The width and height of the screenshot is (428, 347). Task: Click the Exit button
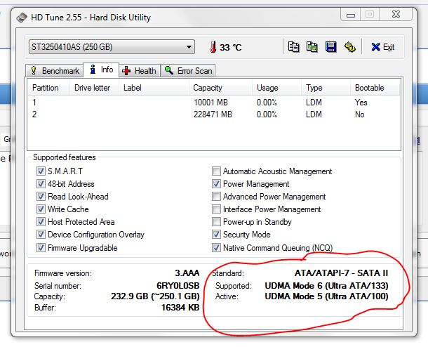tap(382, 47)
